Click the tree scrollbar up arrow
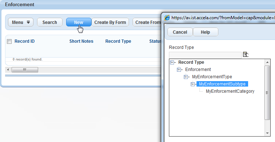 [267, 62]
